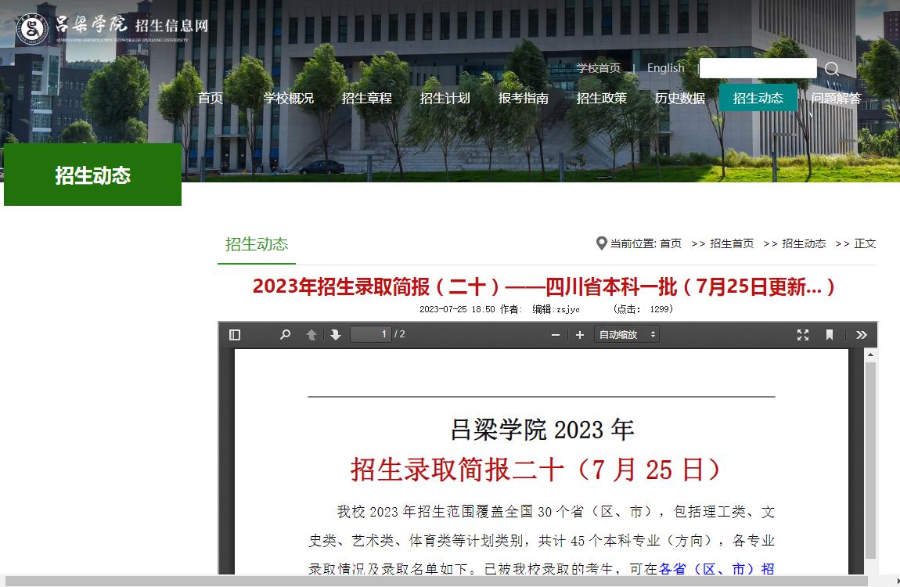Screen dimensions: 900x587
Task: Click the 招生信息网 header title text
Action: (x=171, y=26)
